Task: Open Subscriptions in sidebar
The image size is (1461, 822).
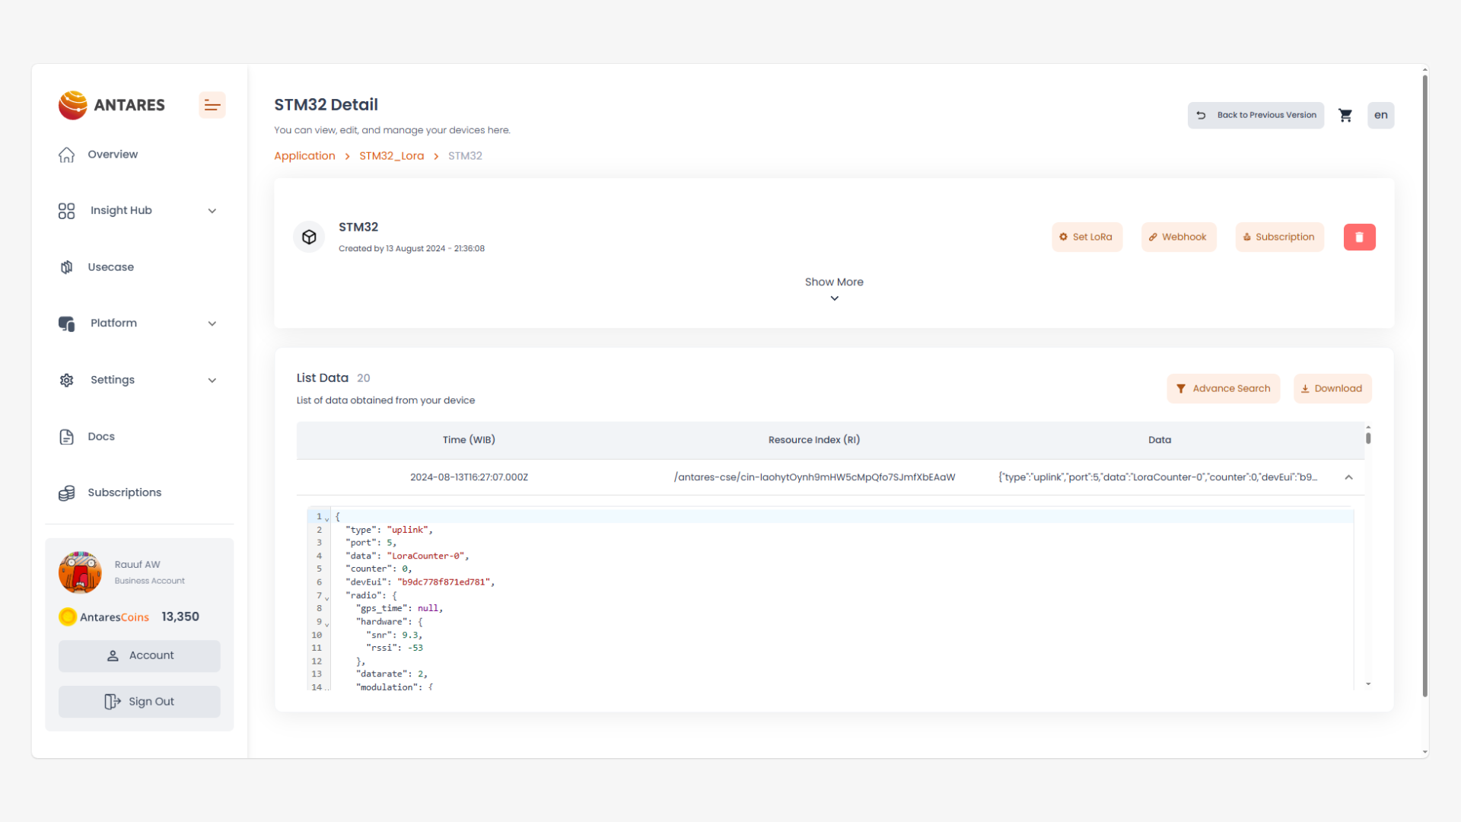Action: [x=124, y=492]
